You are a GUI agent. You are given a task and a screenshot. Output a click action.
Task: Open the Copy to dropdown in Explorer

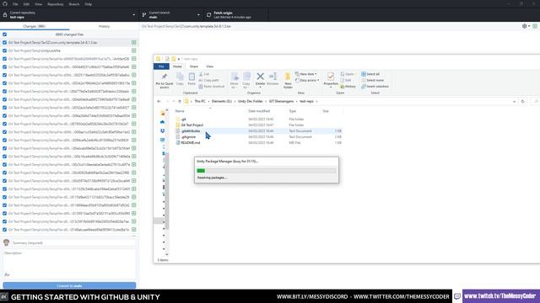pyautogui.click(x=246, y=81)
